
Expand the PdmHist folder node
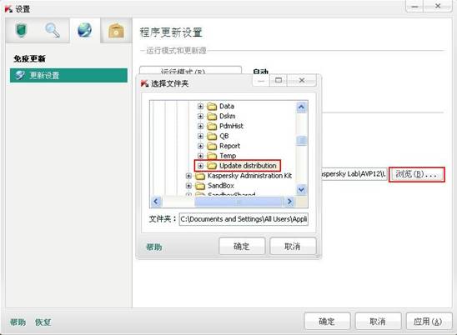coord(200,126)
